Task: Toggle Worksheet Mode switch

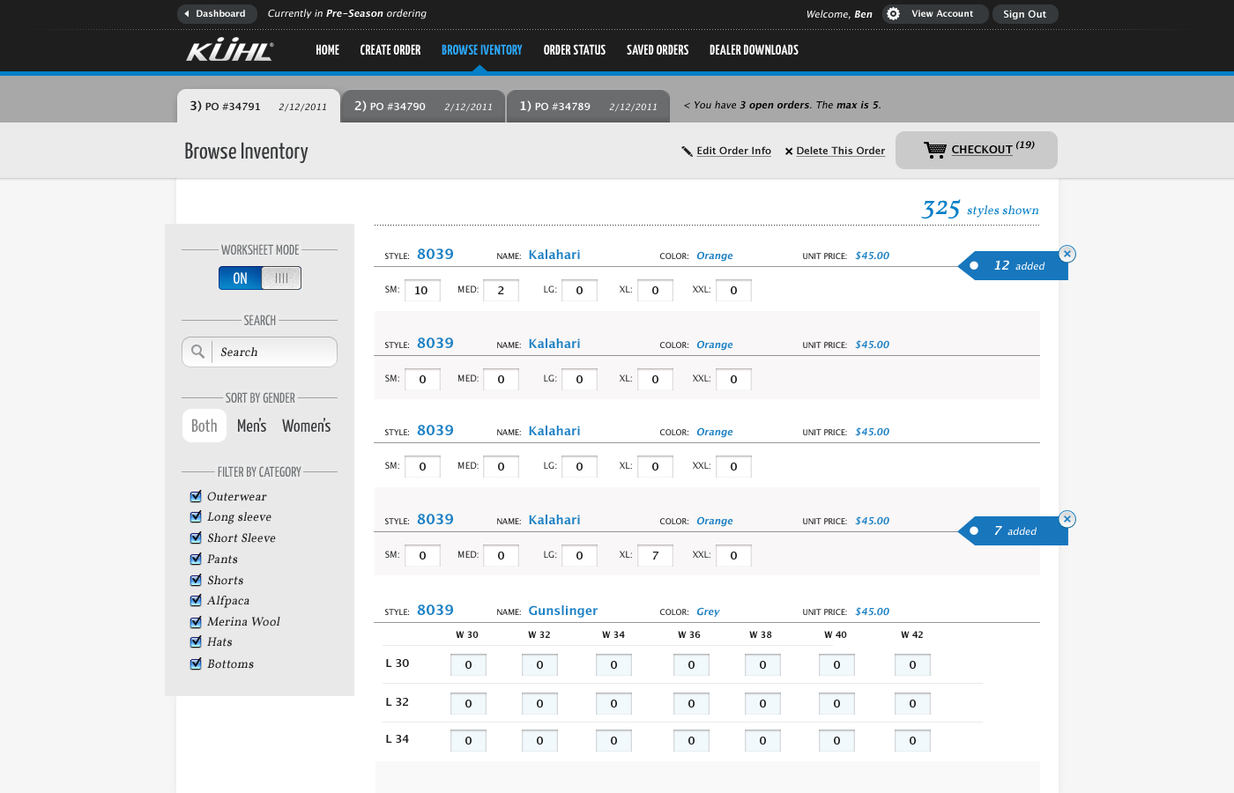Action: pyautogui.click(x=260, y=278)
